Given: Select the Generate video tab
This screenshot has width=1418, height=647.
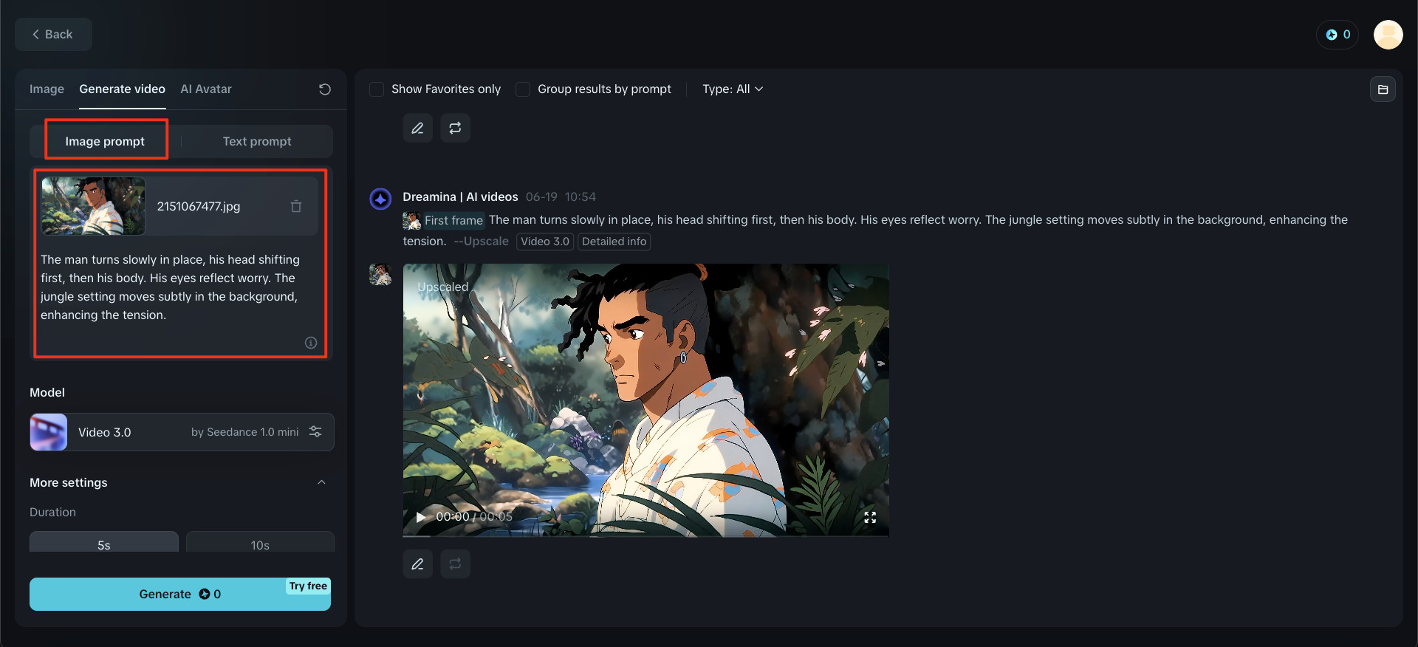Looking at the screenshot, I should click(x=123, y=89).
